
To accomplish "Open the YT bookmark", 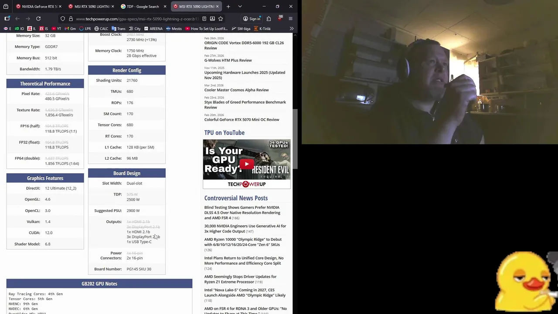I will (x=56, y=29).
